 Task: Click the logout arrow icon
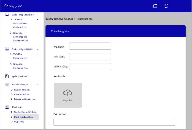pyautogui.click(x=166, y=6)
